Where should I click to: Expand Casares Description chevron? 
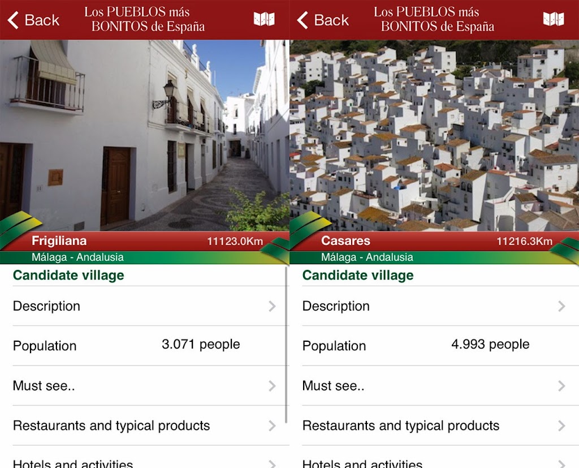(x=561, y=306)
